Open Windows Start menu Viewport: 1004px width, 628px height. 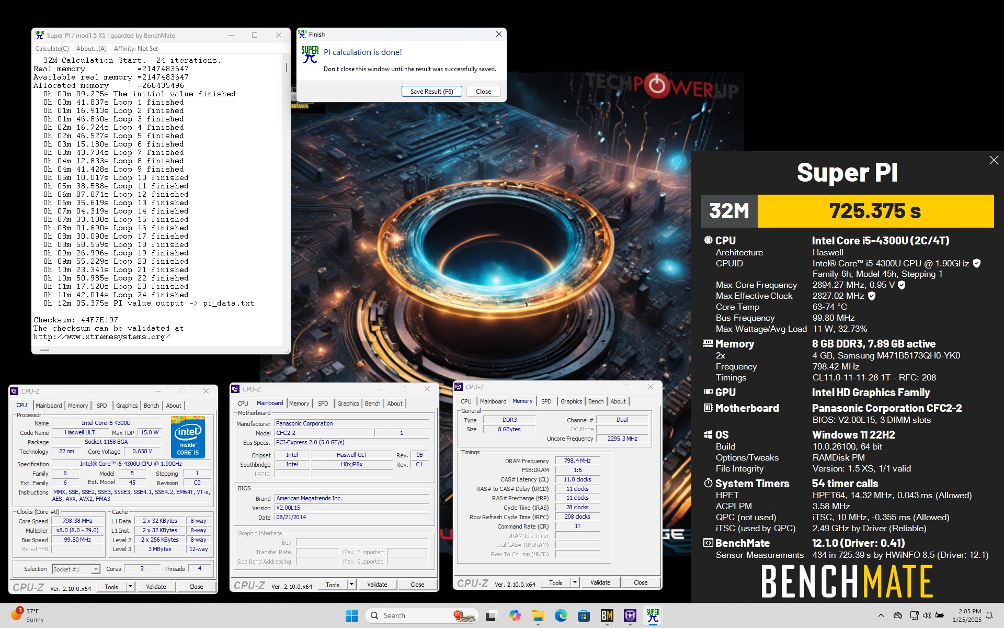(x=351, y=615)
